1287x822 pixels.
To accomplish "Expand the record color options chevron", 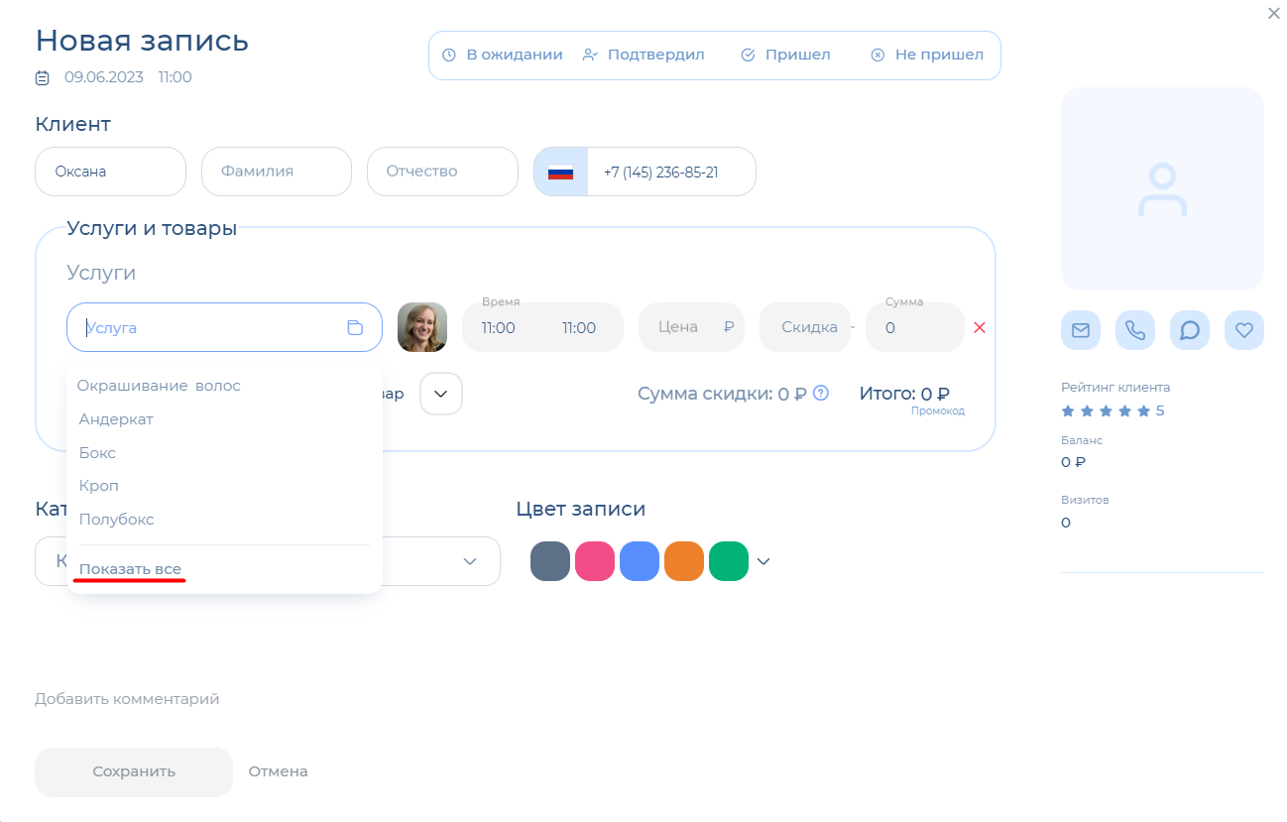I will pyautogui.click(x=763, y=561).
